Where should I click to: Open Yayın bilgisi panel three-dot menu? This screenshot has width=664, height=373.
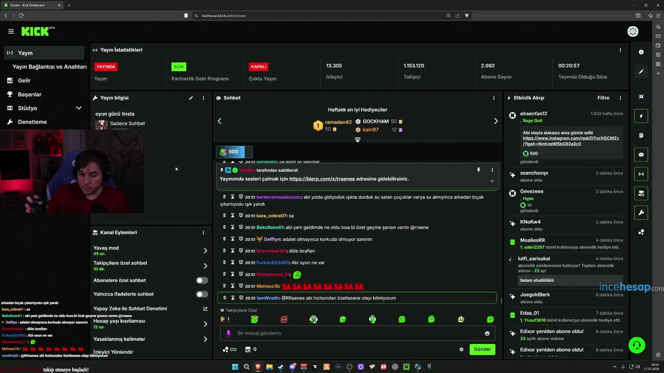pyautogui.click(x=203, y=98)
